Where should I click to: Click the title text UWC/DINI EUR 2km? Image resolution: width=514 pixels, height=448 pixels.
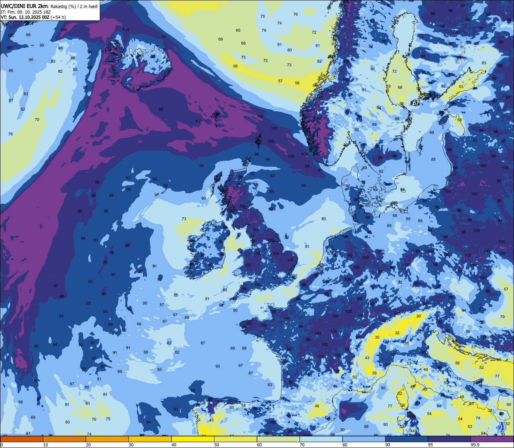point(25,6)
